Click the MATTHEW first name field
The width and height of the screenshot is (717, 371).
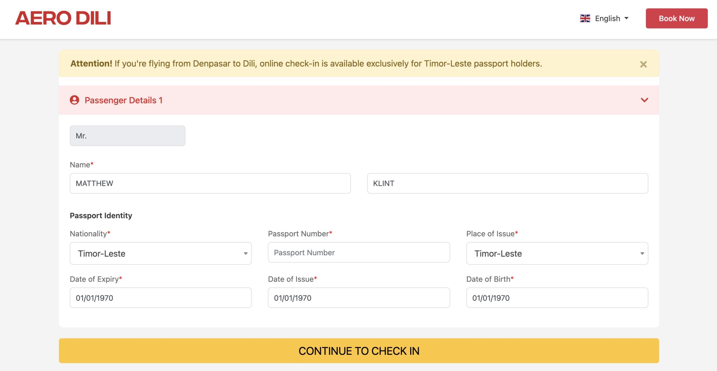210,183
